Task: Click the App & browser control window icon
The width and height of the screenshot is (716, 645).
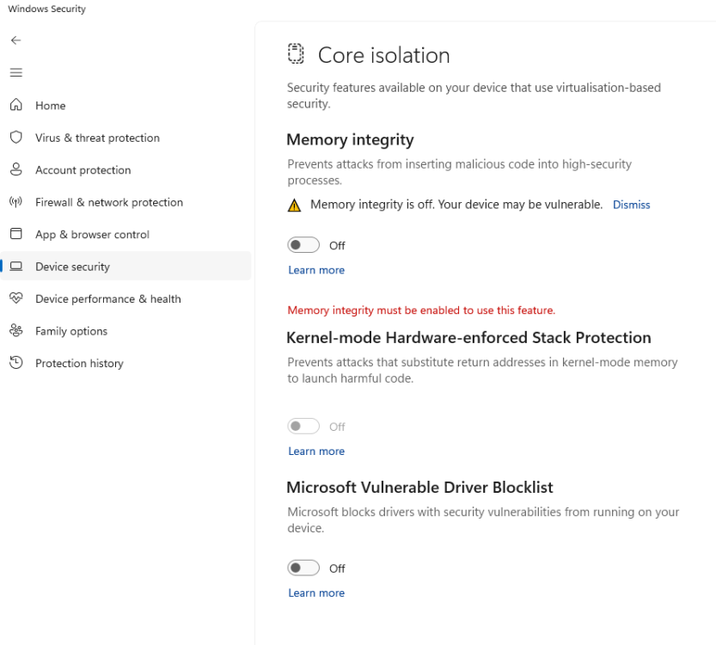Action: [15, 234]
